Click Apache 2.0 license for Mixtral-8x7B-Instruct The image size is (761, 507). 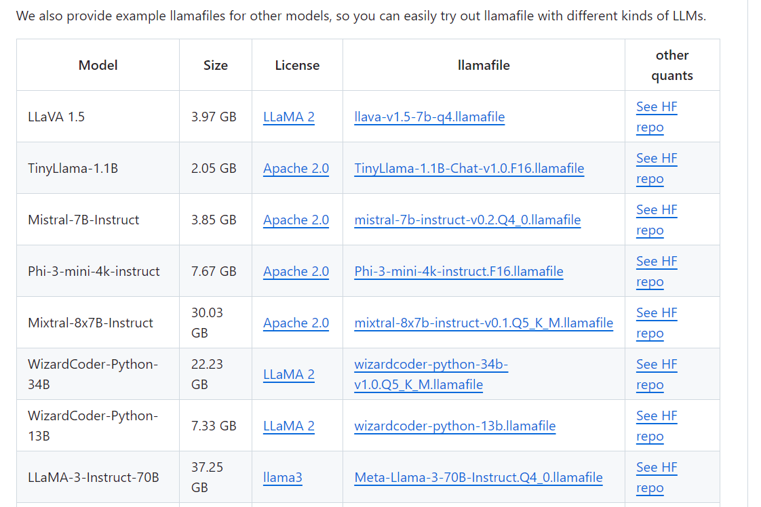click(x=296, y=323)
